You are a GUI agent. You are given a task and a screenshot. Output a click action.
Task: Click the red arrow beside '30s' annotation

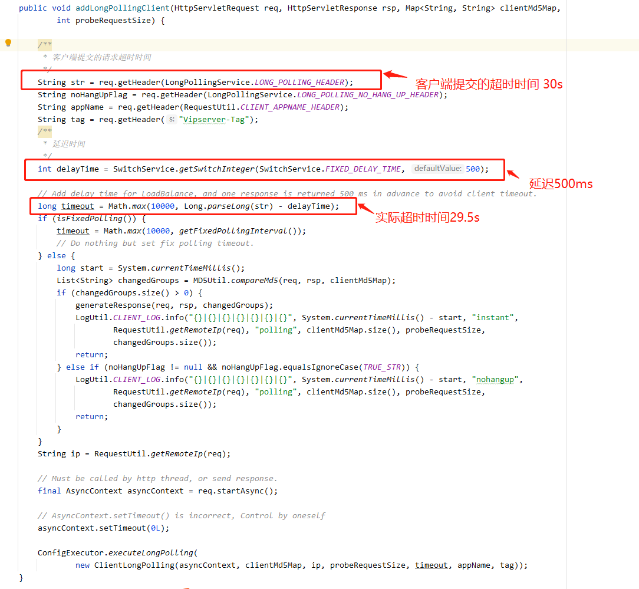click(x=396, y=75)
